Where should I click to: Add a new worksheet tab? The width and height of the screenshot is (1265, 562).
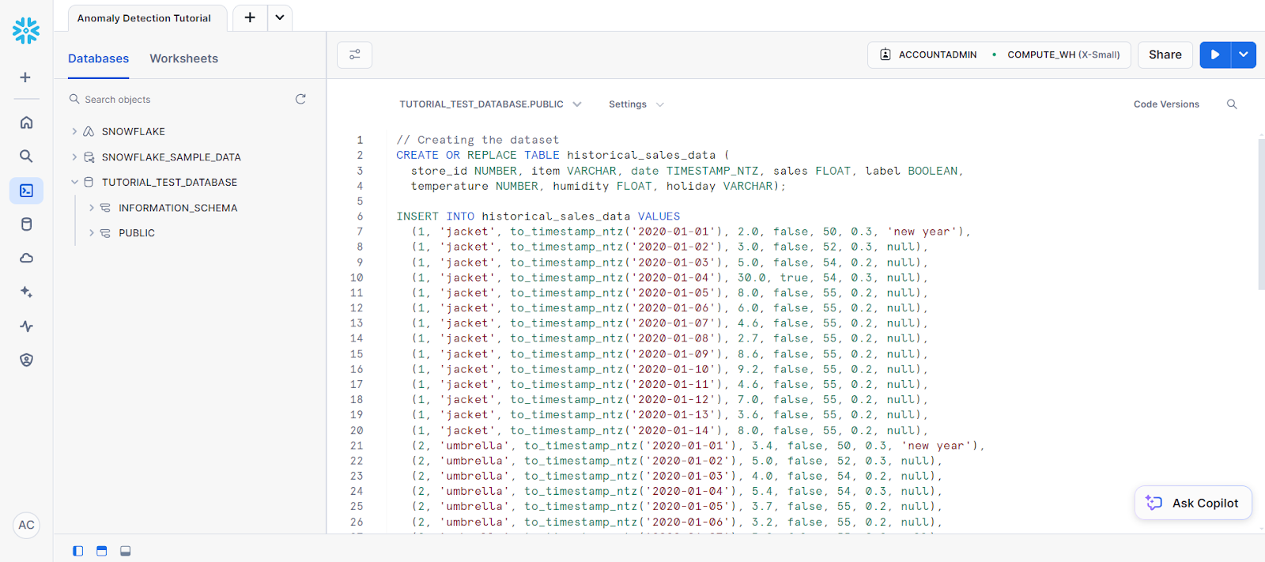[250, 17]
